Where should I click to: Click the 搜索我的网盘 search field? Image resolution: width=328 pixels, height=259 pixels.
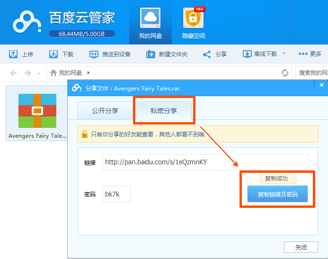312,73
